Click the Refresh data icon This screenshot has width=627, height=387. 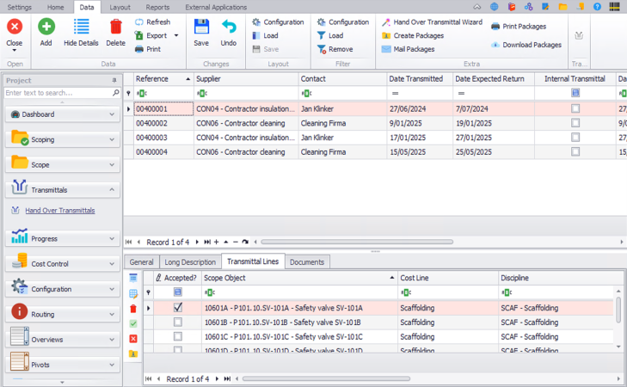coord(152,22)
